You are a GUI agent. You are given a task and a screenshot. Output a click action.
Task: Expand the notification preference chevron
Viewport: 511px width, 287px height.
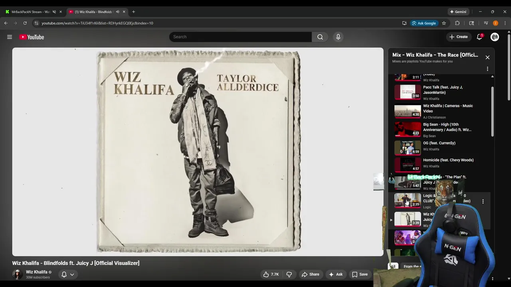coord(72,274)
